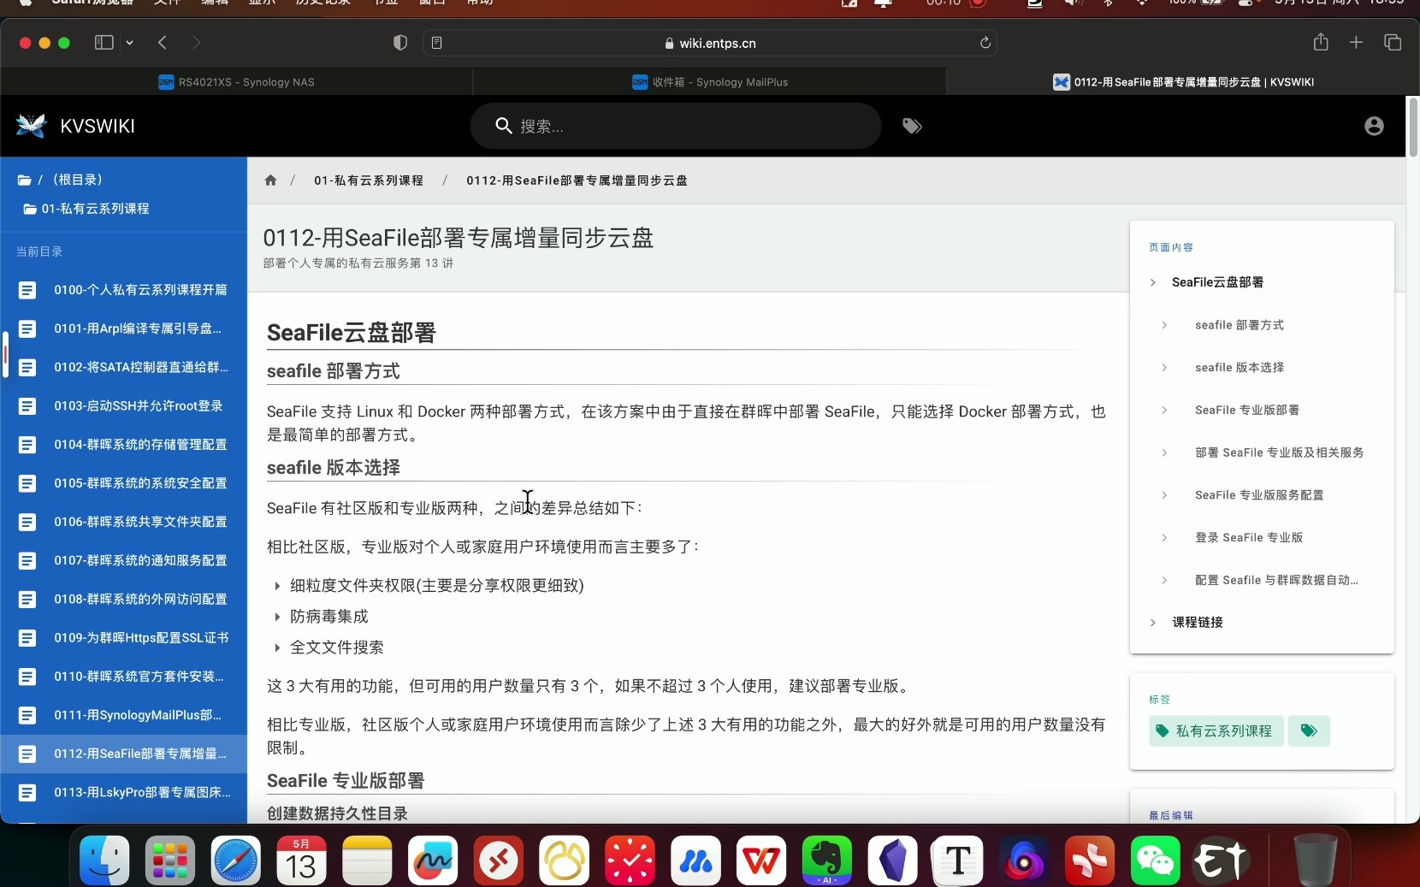Open 0110-群晖系统官方套件安装 page

click(x=124, y=677)
